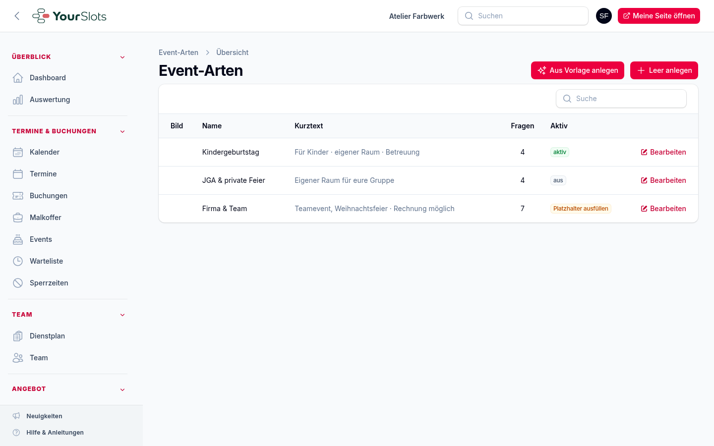Click the Sperrzeiten blocked icon

[18, 283]
